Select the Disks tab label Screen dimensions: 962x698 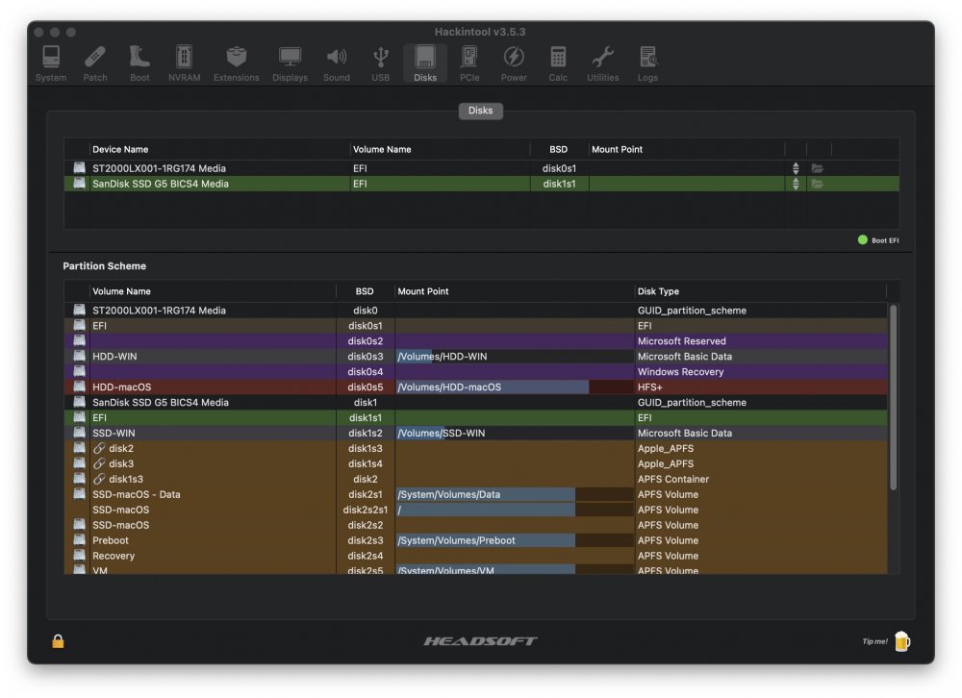click(480, 111)
